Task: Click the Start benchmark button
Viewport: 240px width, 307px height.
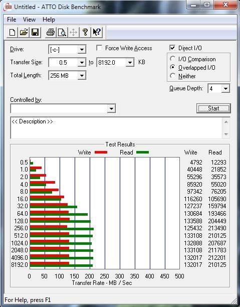Action: coord(213,108)
